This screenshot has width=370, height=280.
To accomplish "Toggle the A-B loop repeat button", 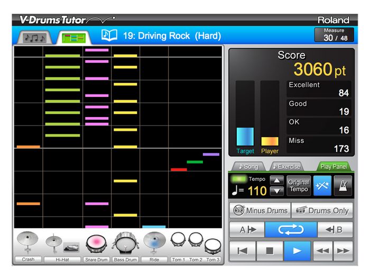I will pos(291,229).
